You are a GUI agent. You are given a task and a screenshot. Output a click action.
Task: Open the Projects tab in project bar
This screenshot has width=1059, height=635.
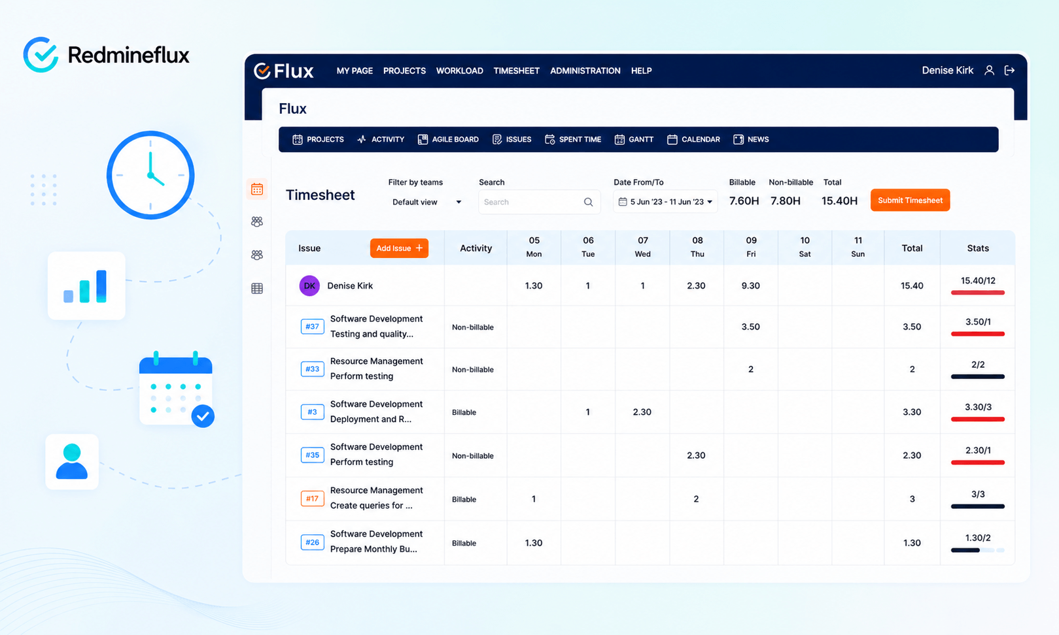(x=318, y=140)
